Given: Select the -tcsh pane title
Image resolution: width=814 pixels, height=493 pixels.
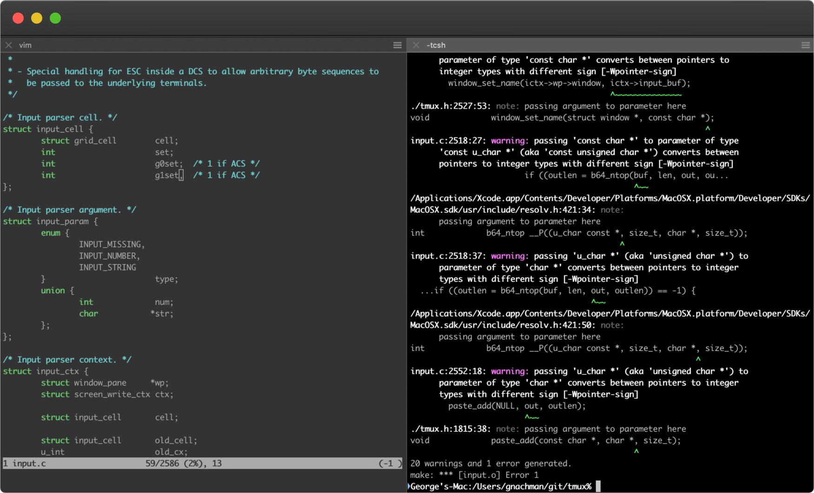Looking at the screenshot, I should click(x=436, y=45).
